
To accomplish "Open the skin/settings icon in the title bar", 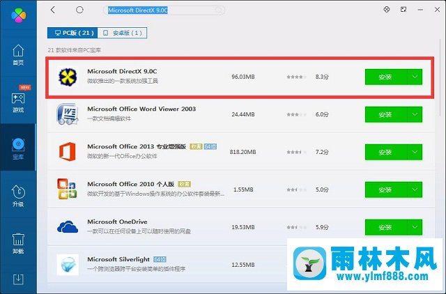I will (386, 10).
